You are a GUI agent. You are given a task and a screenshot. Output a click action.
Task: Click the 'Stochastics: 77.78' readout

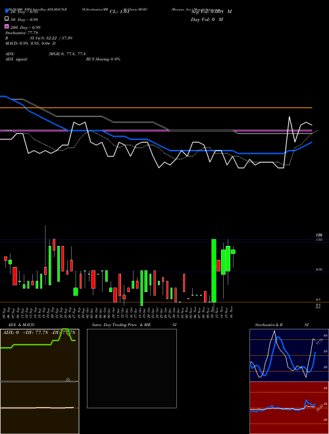click(x=22, y=33)
